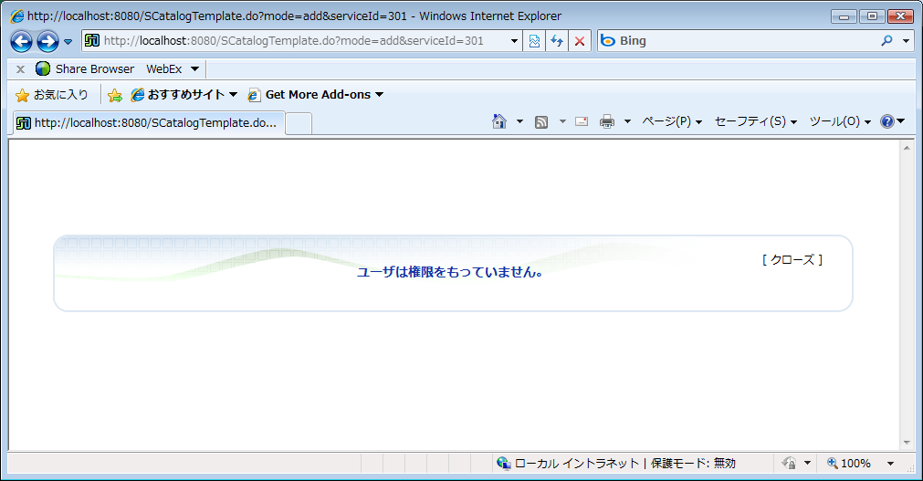This screenshot has width=923, height=481.
Task: Click the Internet Explorer title bar icon
Action: tap(17, 16)
